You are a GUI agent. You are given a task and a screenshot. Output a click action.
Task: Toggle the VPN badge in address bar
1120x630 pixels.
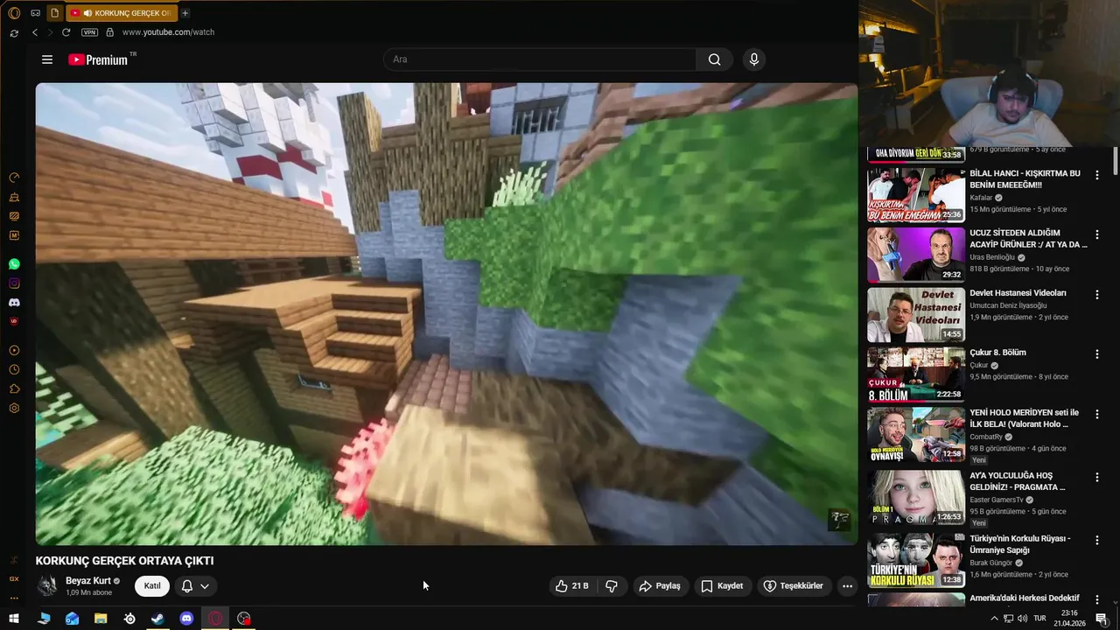pyautogui.click(x=89, y=32)
